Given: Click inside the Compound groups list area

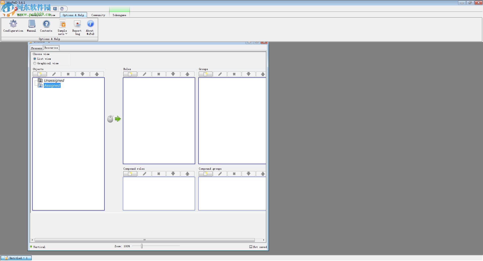Looking at the screenshot, I should (232, 193).
